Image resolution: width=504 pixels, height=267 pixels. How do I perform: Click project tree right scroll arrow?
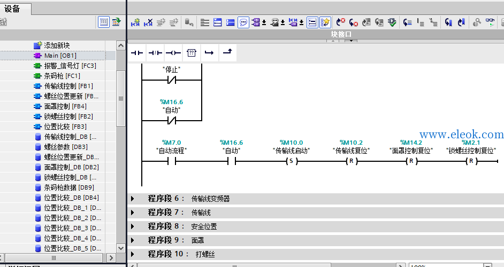coord(111,258)
